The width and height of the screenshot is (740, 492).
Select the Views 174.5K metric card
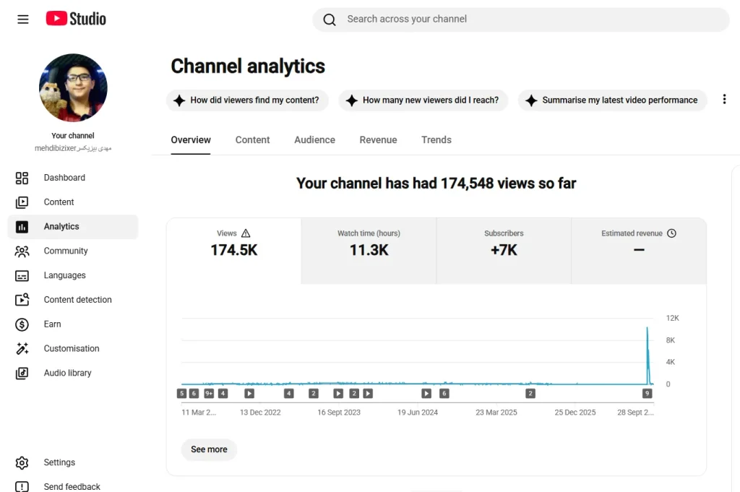234,251
